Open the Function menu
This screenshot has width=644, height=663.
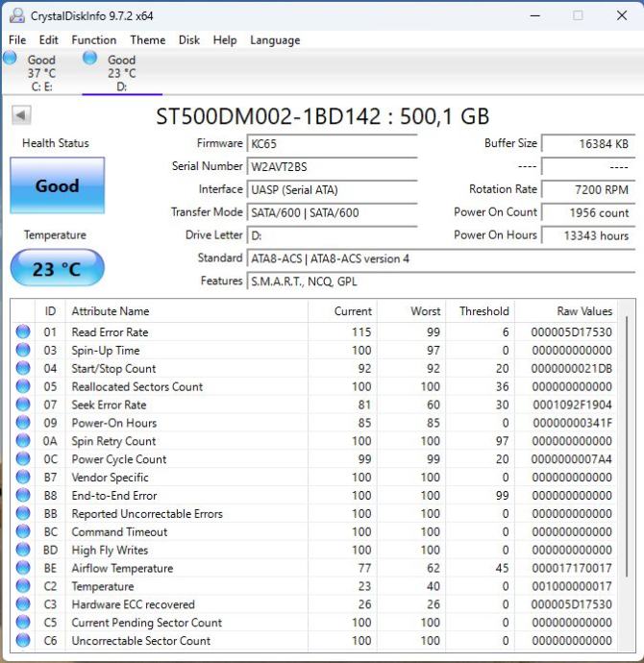coord(93,40)
